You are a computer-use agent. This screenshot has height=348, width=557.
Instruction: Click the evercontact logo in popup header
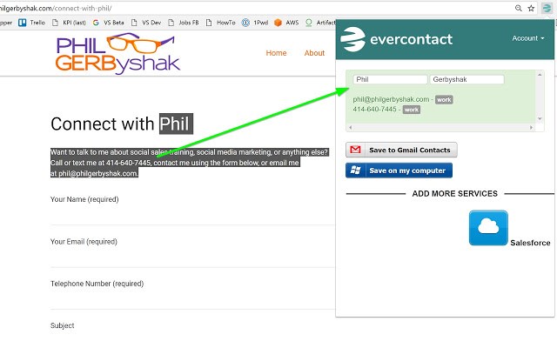coord(397,39)
